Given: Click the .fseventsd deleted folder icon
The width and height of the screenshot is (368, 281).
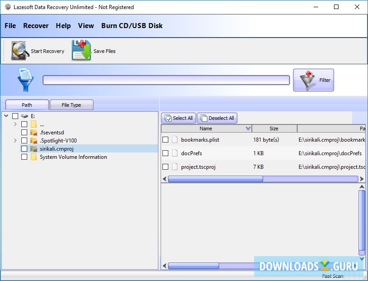Looking at the screenshot, I should [34, 133].
